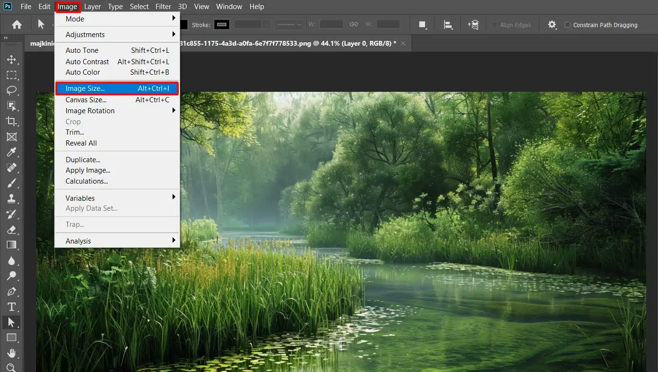Open the File menu
The height and width of the screenshot is (372, 658).
pyautogui.click(x=26, y=7)
